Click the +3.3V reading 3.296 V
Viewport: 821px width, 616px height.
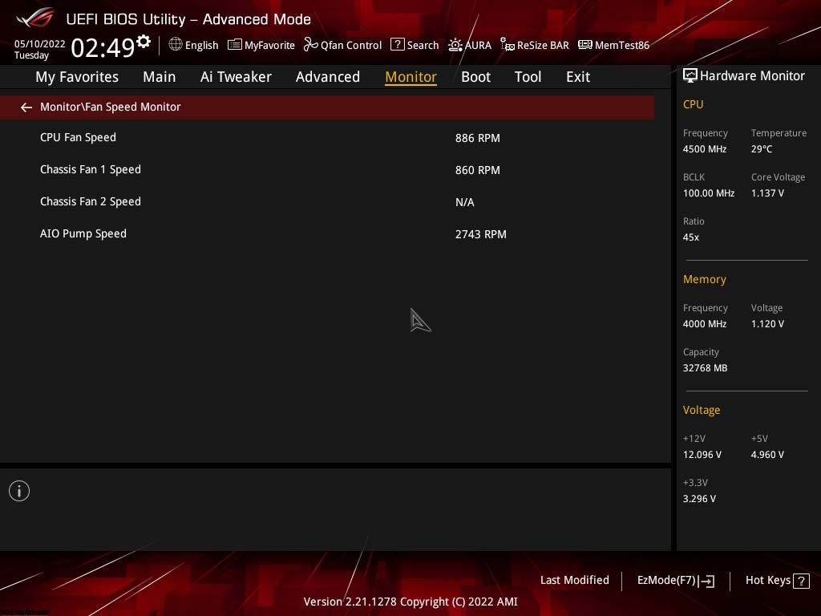[699, 499]
